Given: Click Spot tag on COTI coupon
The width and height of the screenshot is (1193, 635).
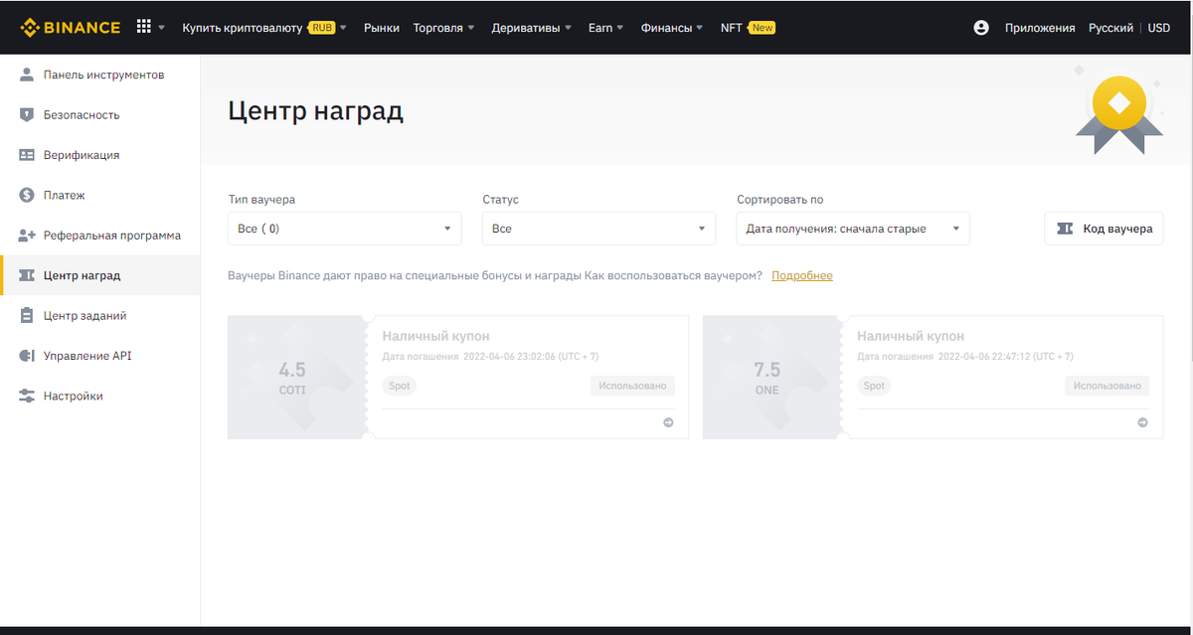Looking at the screenshot, I should (400, 386).
